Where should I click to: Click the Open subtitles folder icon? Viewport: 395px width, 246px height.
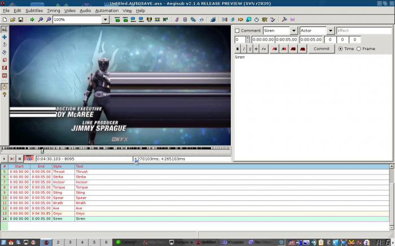[12, 19]
